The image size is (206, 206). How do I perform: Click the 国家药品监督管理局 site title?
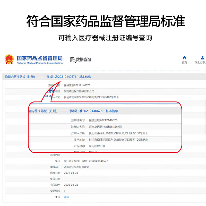[x=39, y=58]
